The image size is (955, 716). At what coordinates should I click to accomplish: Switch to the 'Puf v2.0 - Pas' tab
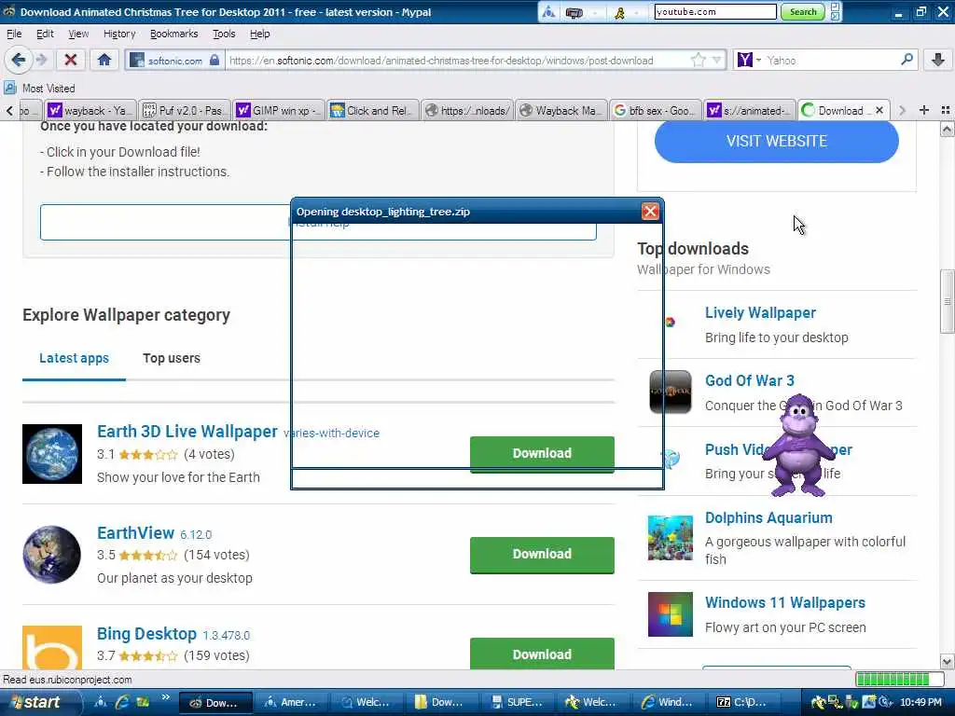(x=185, y=110)
